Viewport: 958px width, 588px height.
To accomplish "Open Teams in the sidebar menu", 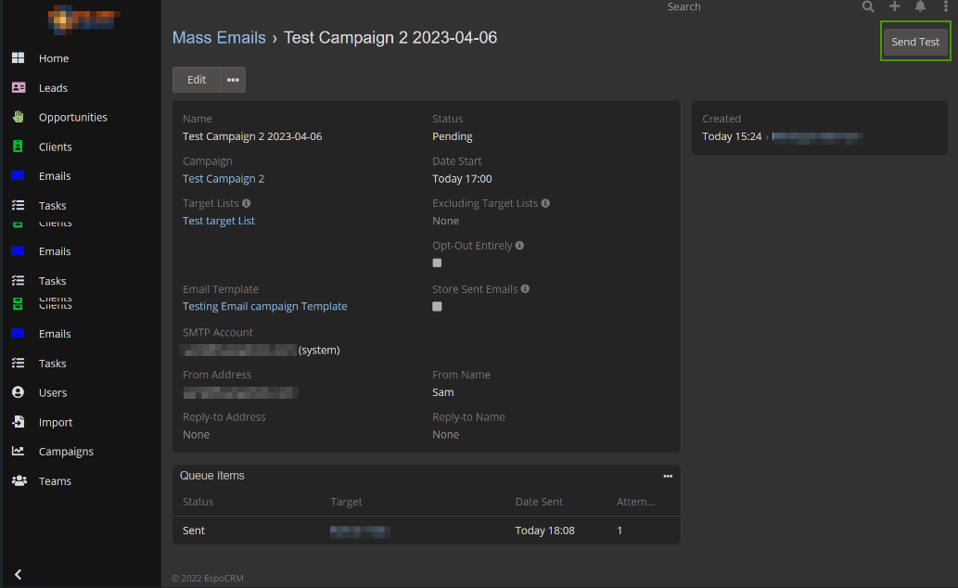I will point(55,481).
